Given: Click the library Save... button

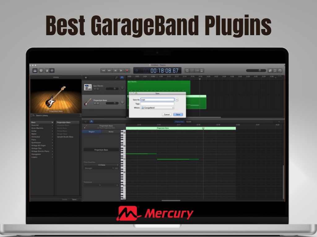Looking at the screenshot, I should 75,200.
